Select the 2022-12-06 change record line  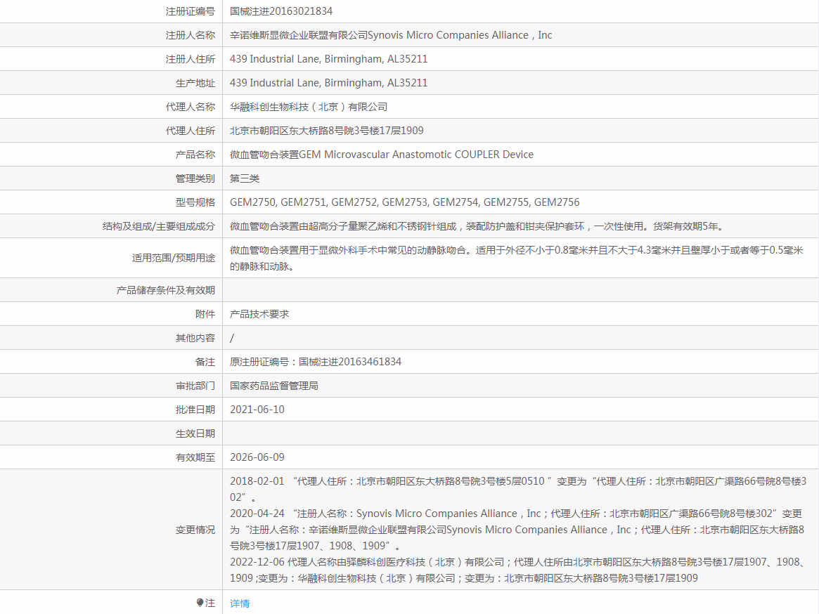(517, 570)
